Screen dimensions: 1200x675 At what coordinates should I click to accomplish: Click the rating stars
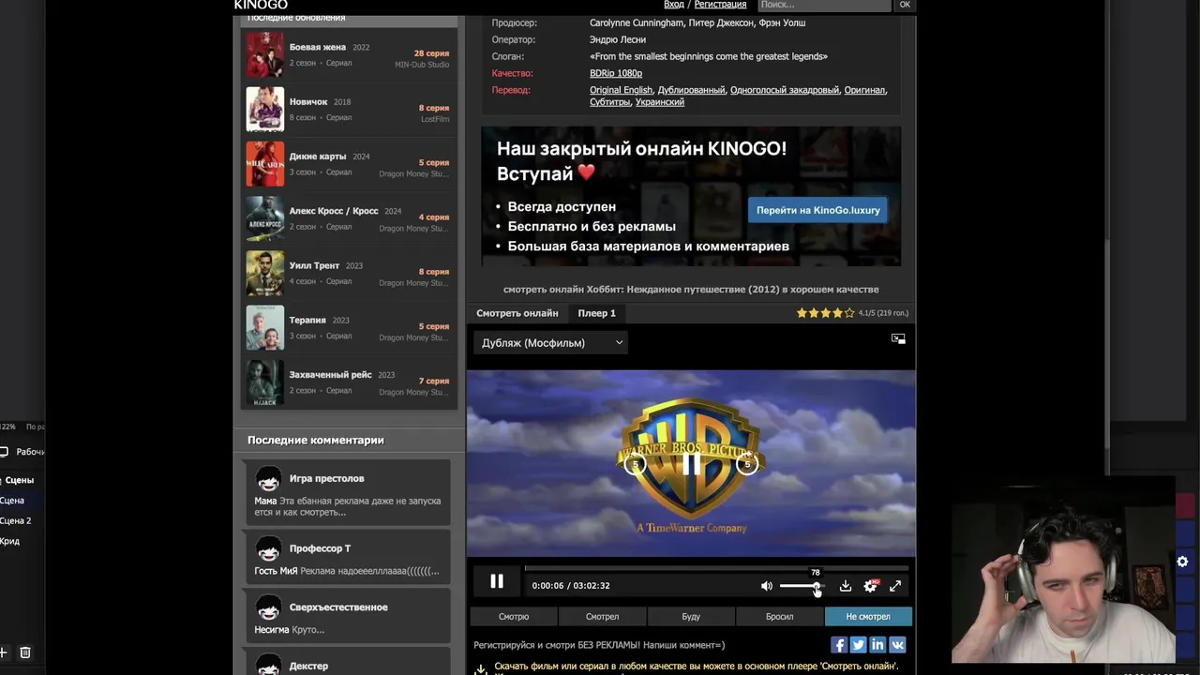click(825, 313)
